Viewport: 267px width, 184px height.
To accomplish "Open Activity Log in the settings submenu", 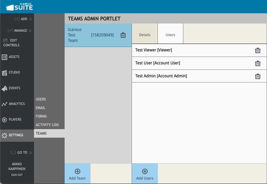I will point(47,125).
